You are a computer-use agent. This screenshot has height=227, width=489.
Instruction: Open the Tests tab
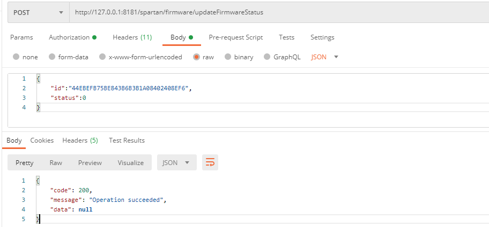pyautogui.click(x=286, y=37)
